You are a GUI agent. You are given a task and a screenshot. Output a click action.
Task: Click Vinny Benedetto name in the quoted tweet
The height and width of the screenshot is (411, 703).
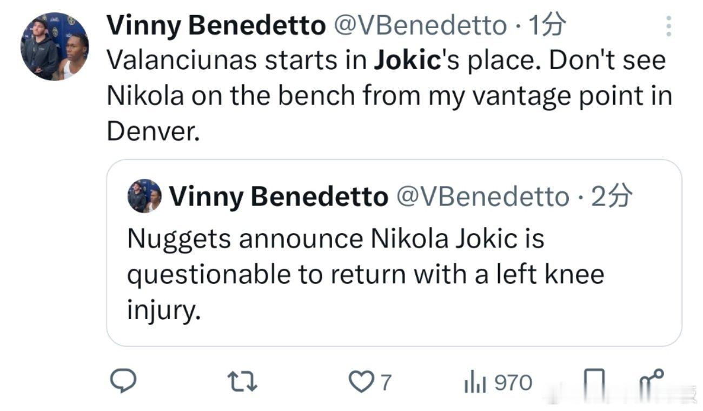point(279,198)
